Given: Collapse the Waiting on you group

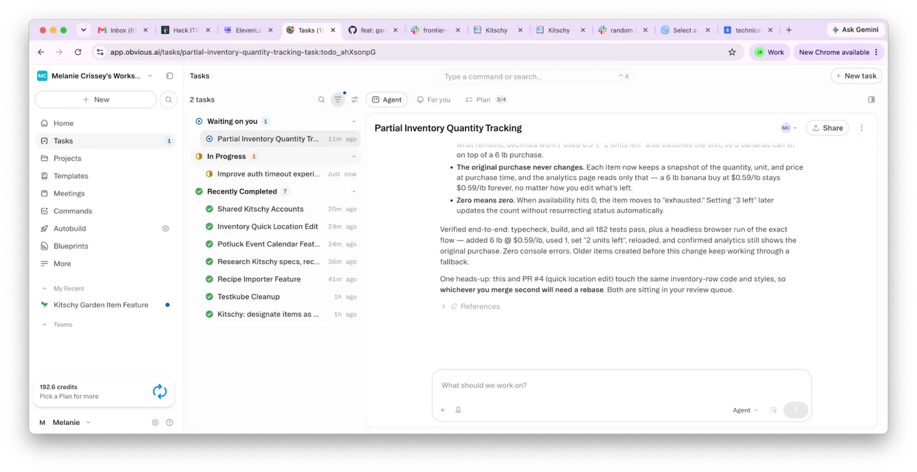Looking at the screenshot, I should [x=354, y=121].
